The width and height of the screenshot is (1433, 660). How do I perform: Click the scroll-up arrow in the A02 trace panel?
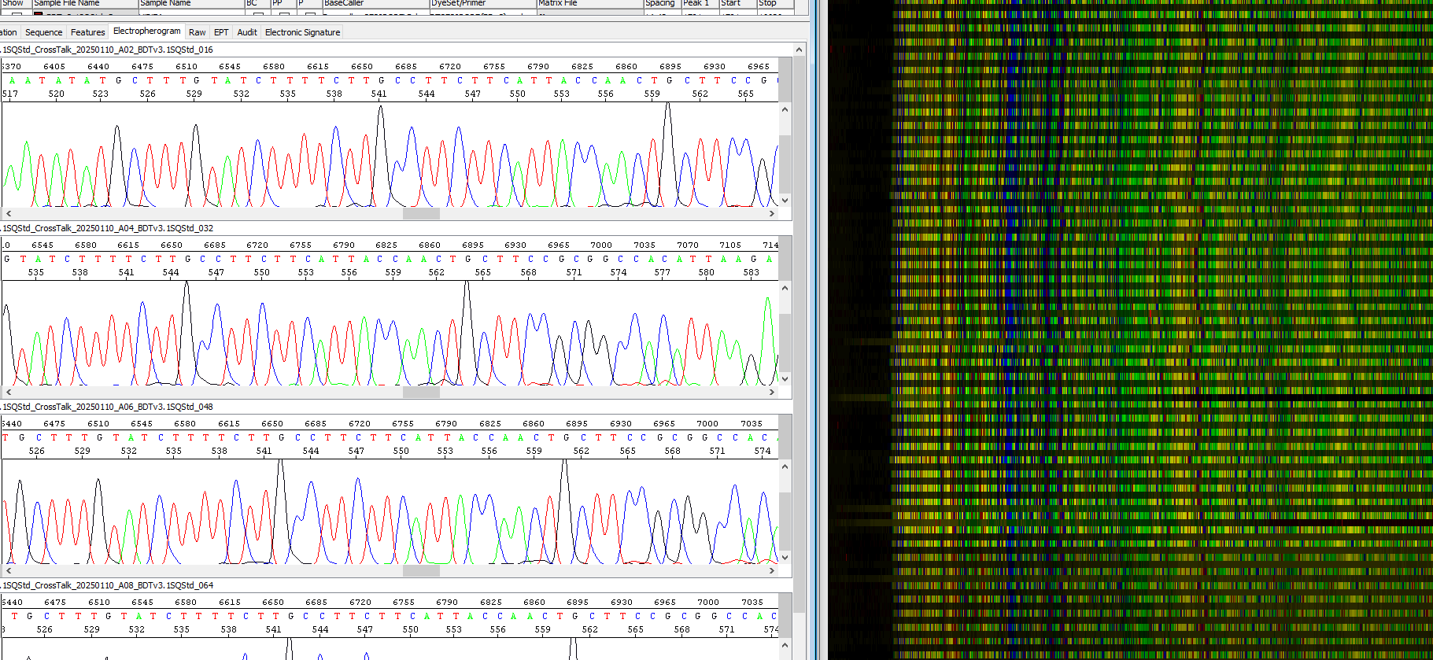click(785, 109)
